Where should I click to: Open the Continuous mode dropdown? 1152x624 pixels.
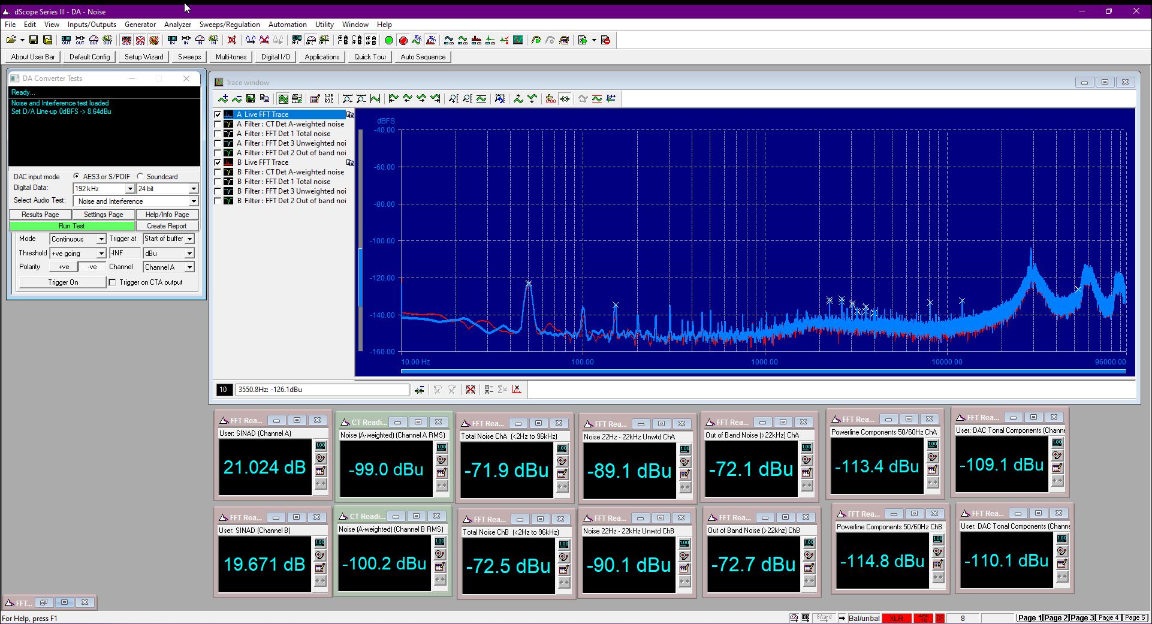(101, 239)
